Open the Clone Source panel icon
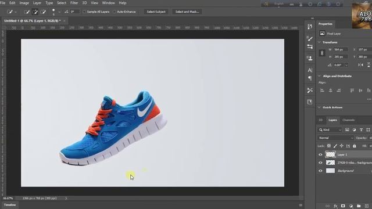Image resolution: width=372 pixels, height=209 pixels. [x=310, y=58]
